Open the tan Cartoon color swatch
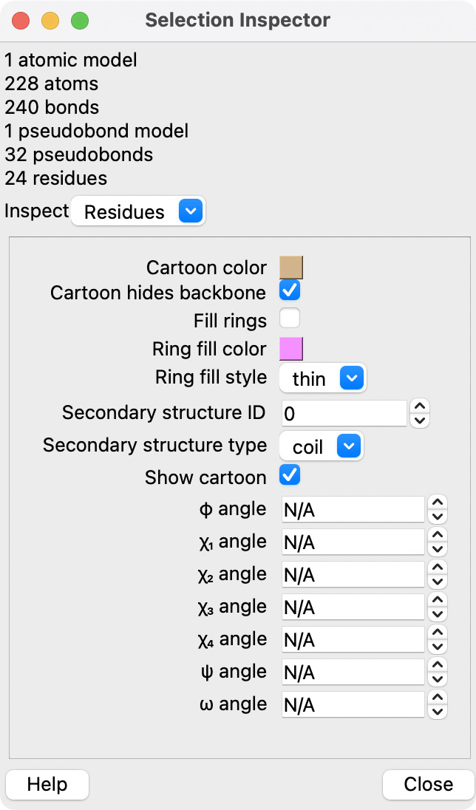Screen dimensions: 476x810 [x=291, y=267]
